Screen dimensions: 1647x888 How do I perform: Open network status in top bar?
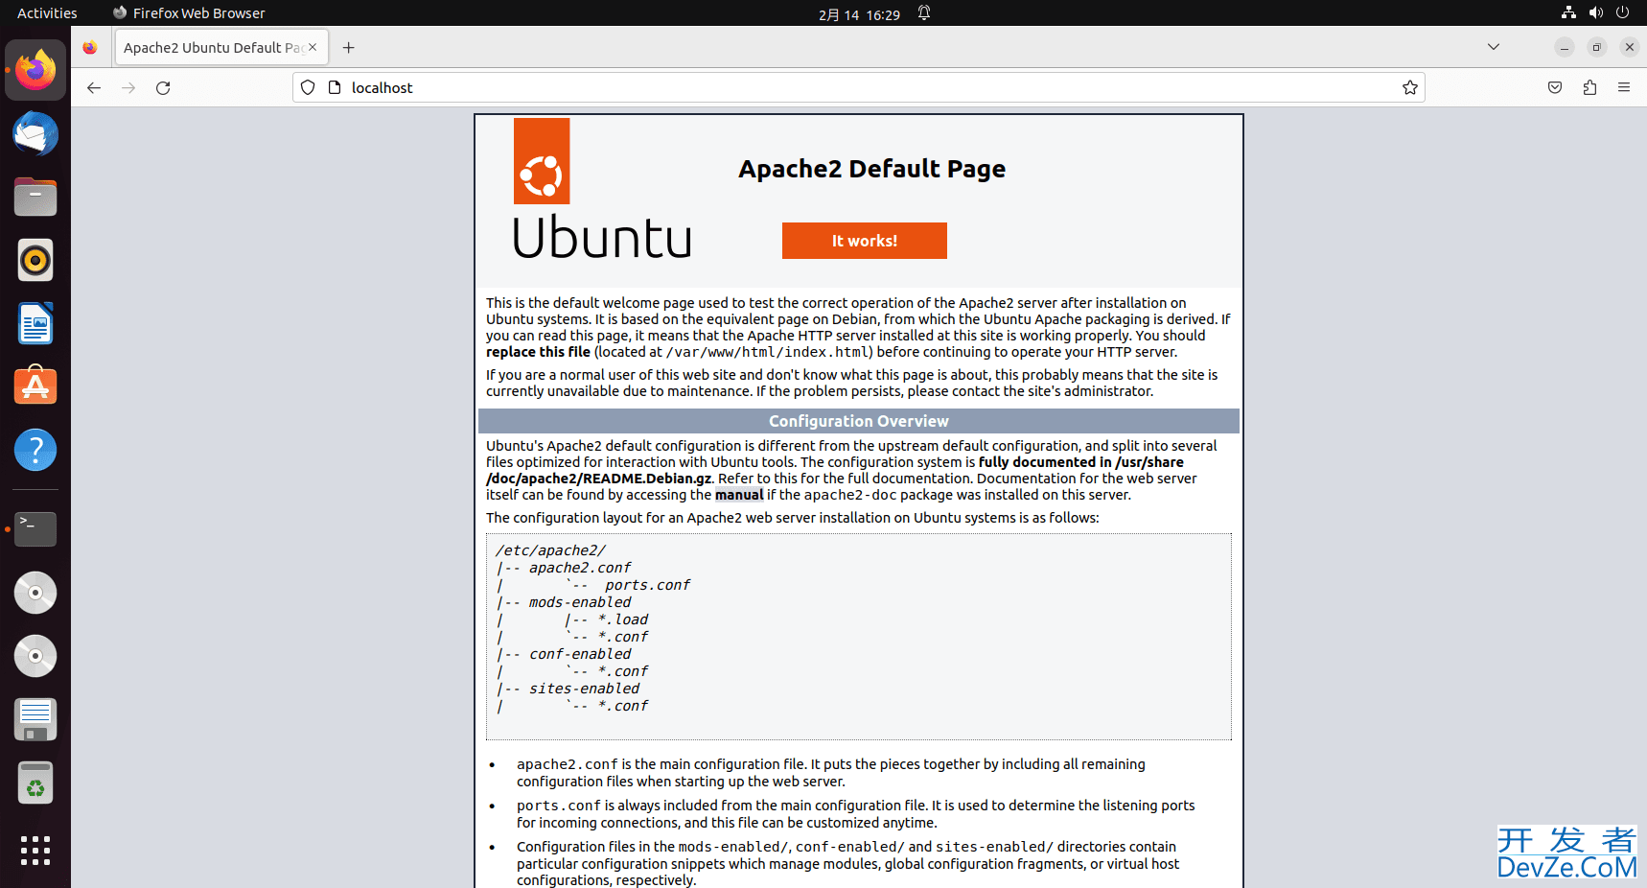point(1568,12)
